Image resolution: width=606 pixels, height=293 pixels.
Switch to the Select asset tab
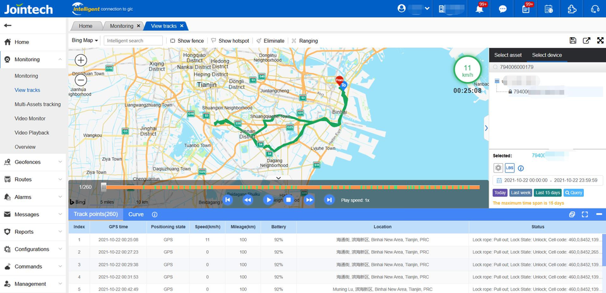point(508,55)
